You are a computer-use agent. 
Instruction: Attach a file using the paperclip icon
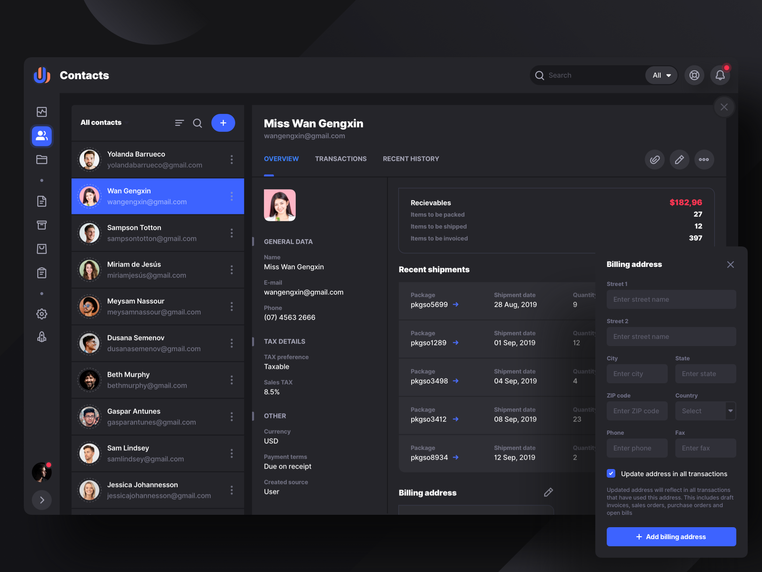pos(654,159)
